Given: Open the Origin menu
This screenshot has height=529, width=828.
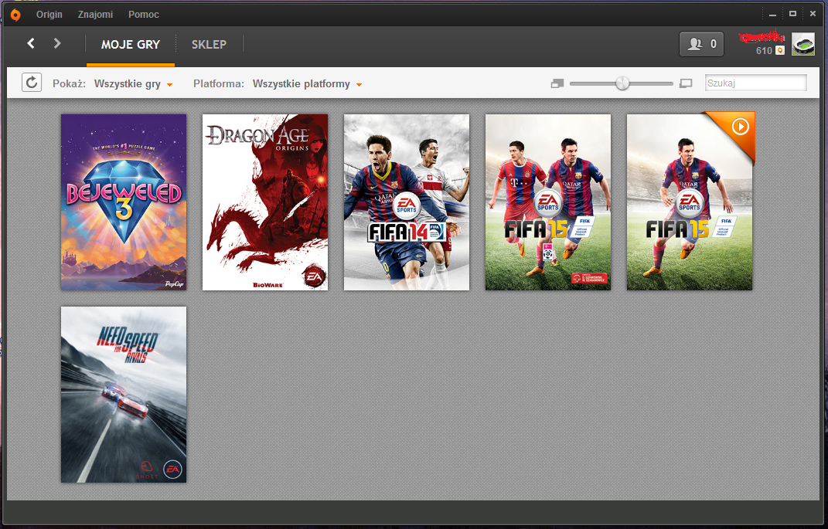Looking at the screenshot, I should 49,14.
